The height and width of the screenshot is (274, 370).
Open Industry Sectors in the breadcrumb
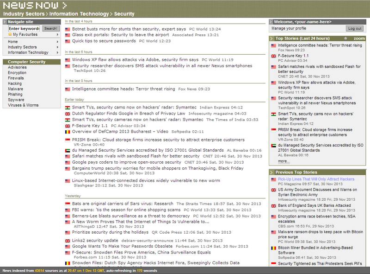tap(24, 14)
